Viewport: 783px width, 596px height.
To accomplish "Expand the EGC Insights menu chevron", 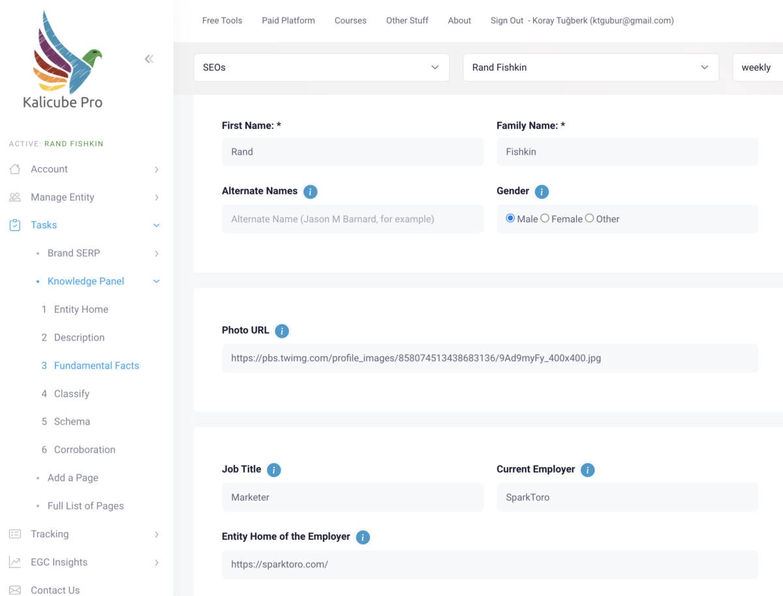I will pyautogui.click(x=157, y=563).
